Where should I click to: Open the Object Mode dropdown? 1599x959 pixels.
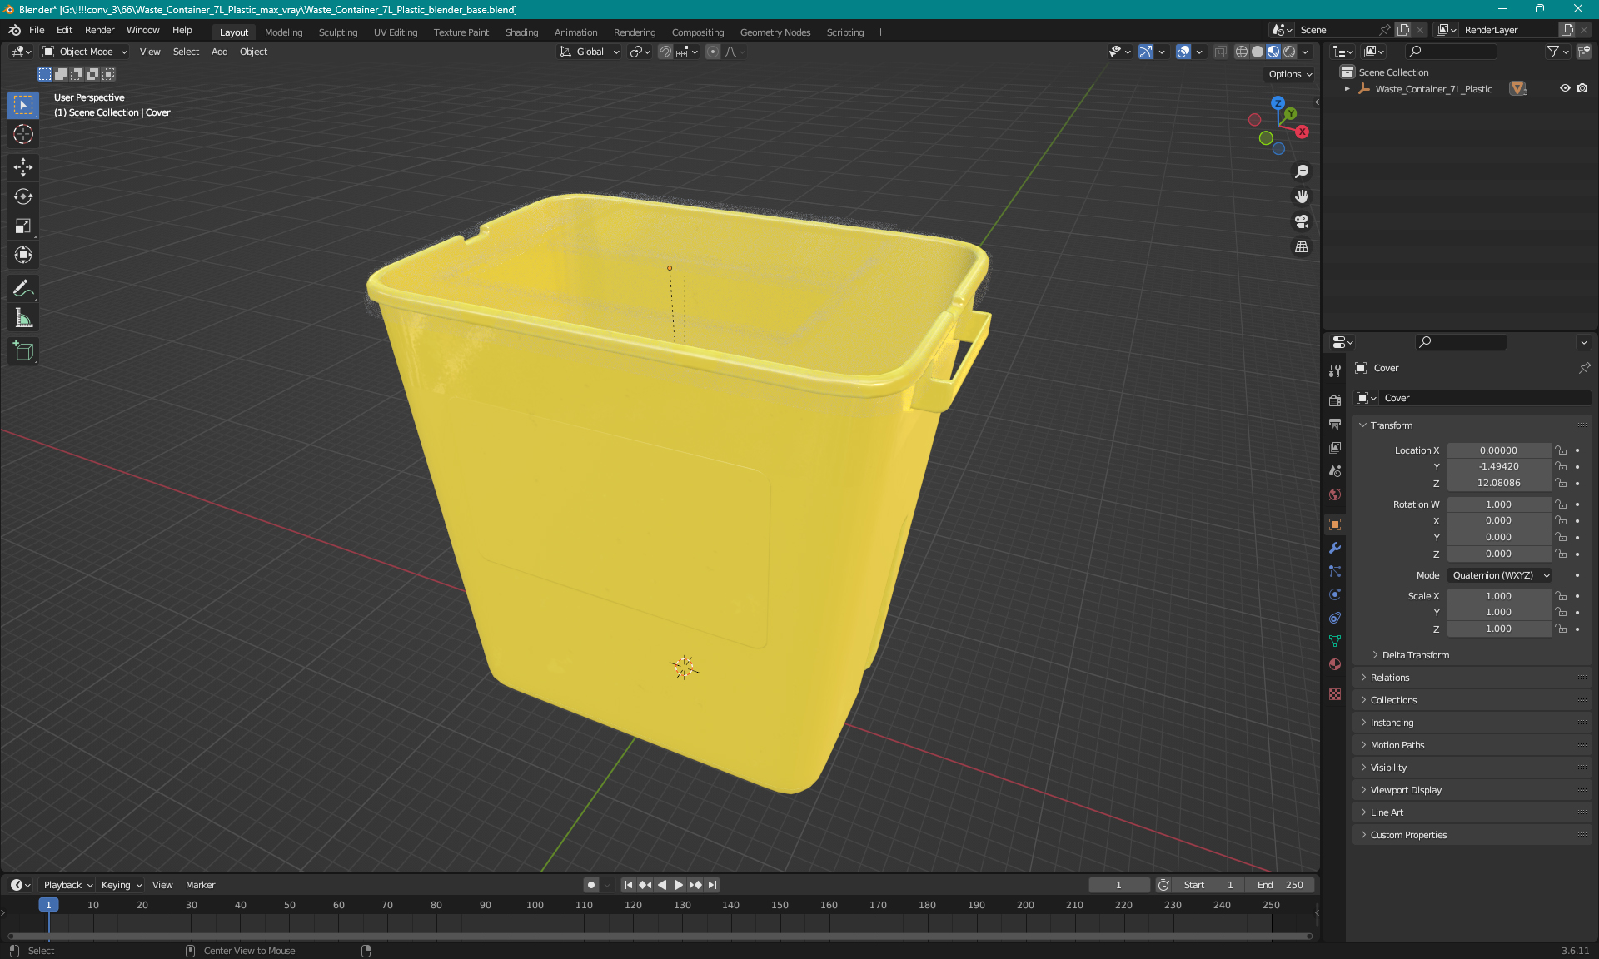pos(85,52)
